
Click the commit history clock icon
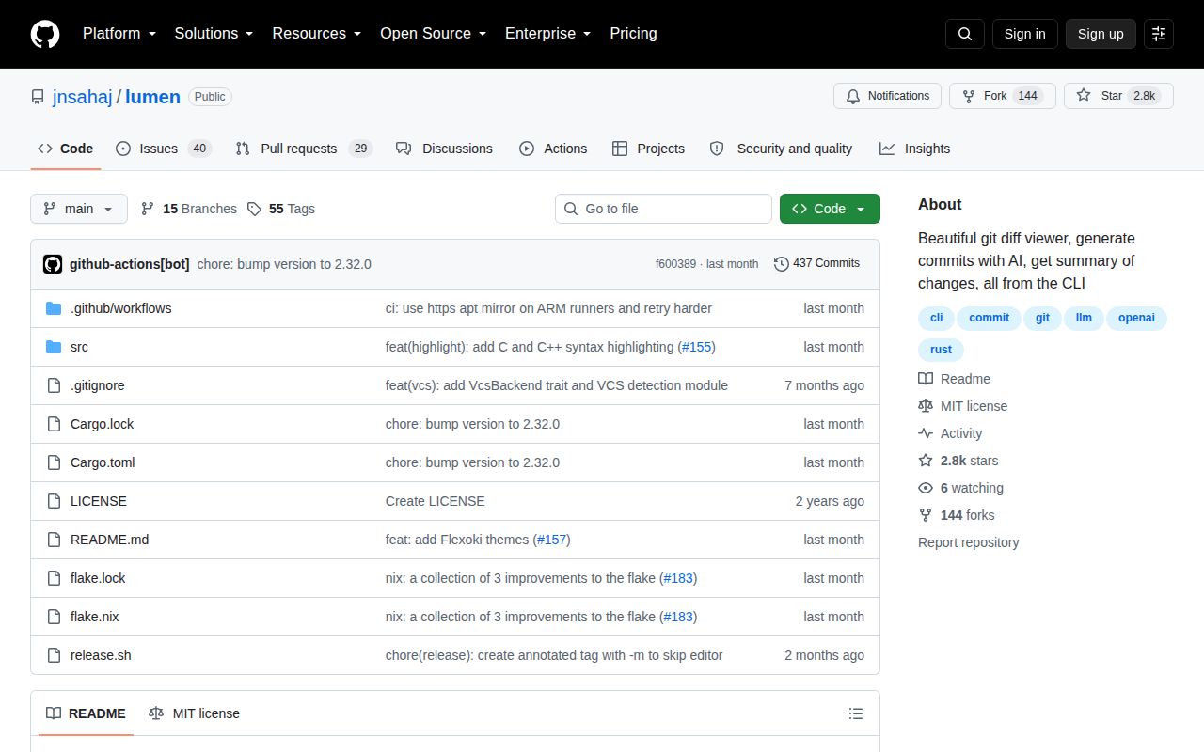[782, 264]
